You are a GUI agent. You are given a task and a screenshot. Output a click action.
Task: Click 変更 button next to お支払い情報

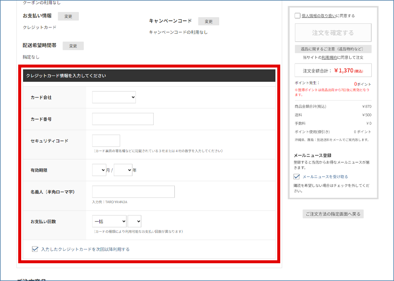point(68,16)
